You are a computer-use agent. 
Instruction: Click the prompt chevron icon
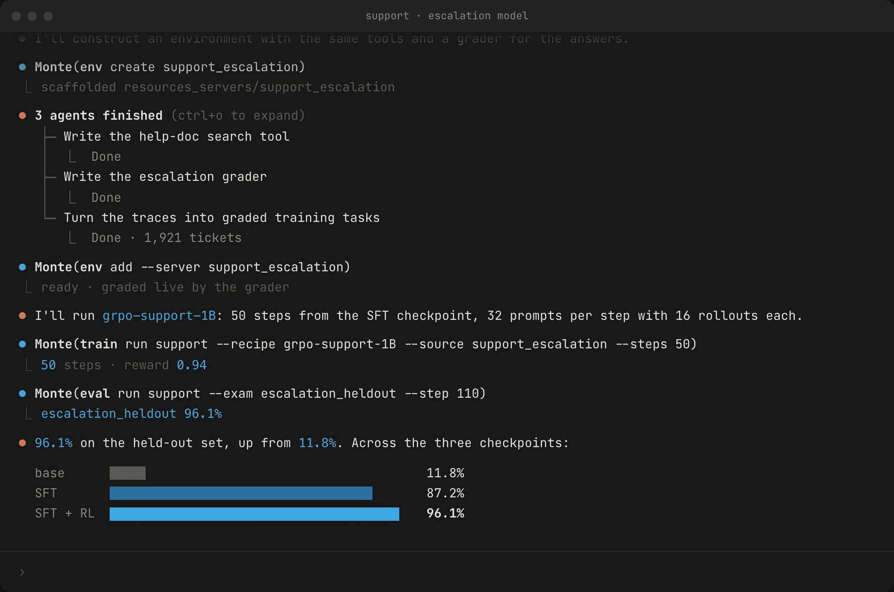coord(22,572)
